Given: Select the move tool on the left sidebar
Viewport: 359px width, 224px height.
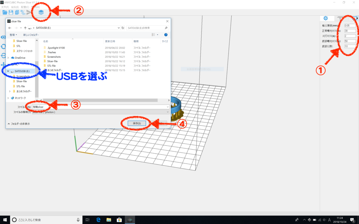Looking at the screenshot, I should 3,65.
